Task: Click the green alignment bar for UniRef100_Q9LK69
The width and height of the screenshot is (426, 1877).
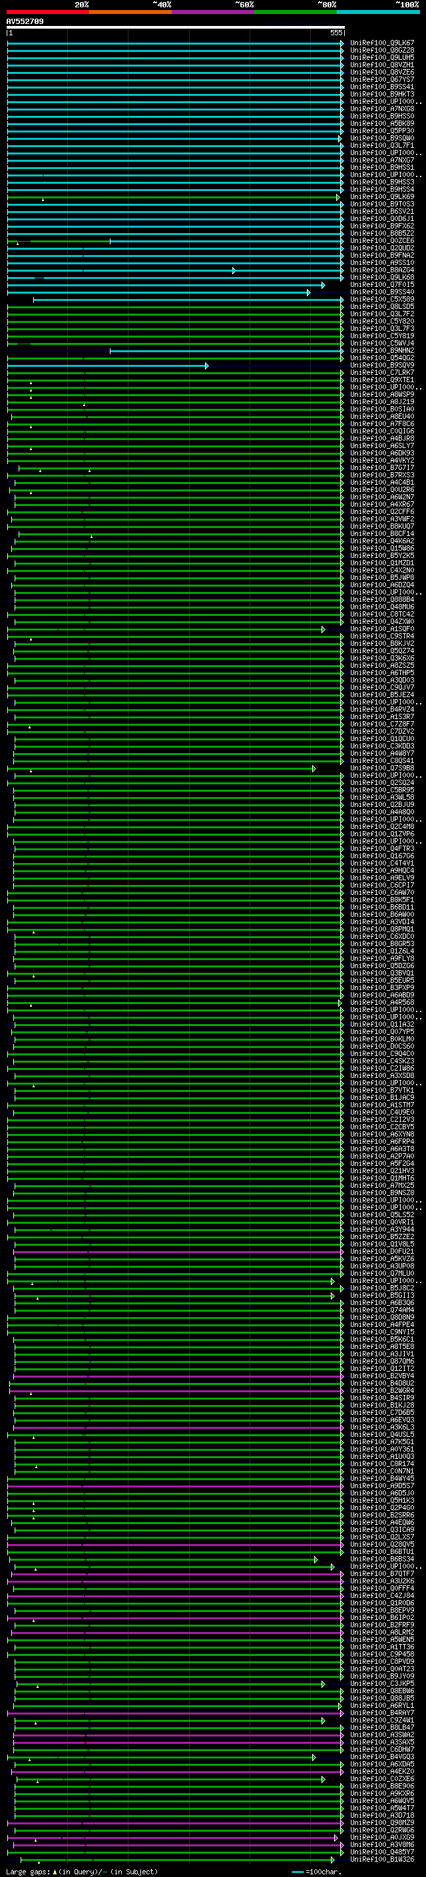Action: (x=173, y=196)
